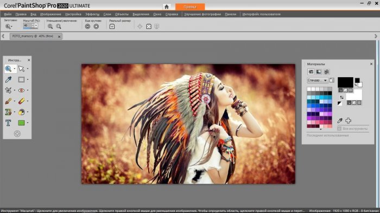
Task: Open the zoom presets dropdown
Action: [x=9, y=27]
